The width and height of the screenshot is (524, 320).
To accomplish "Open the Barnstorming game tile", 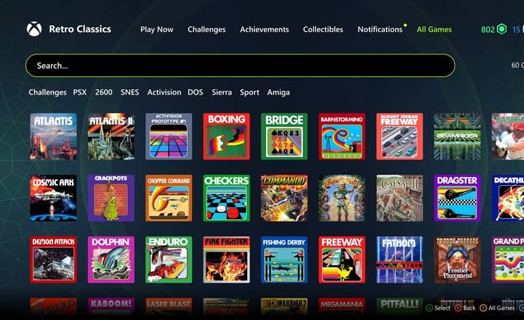I will click(342, 136).
